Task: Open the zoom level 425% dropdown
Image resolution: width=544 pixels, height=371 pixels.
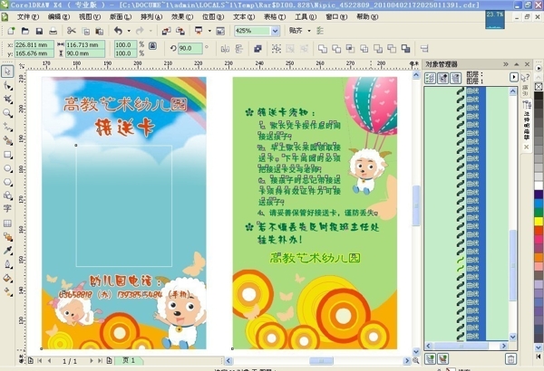Action: (275, 31)
